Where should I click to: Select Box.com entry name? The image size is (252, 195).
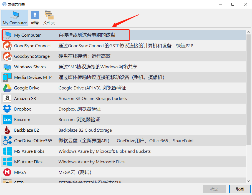point(22,119)
